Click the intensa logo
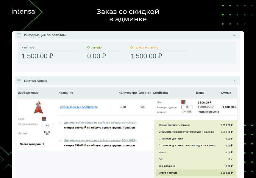This screenshot has height=178, width=256. [23, 11]
